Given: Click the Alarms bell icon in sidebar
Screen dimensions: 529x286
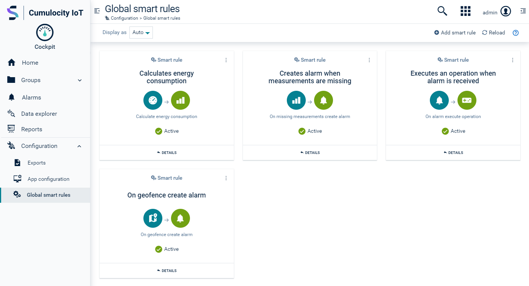Looking at the screenshot, I should [x=11, y=97].
